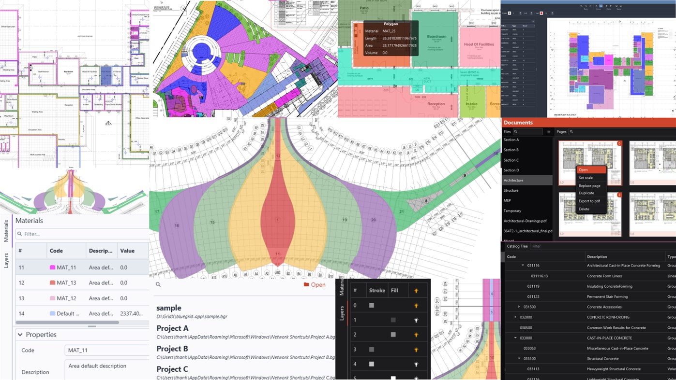This screenshot has width=676, height=380.
Task: Click the search icon in the Pages search box
Action: click(x=571, y=132)
